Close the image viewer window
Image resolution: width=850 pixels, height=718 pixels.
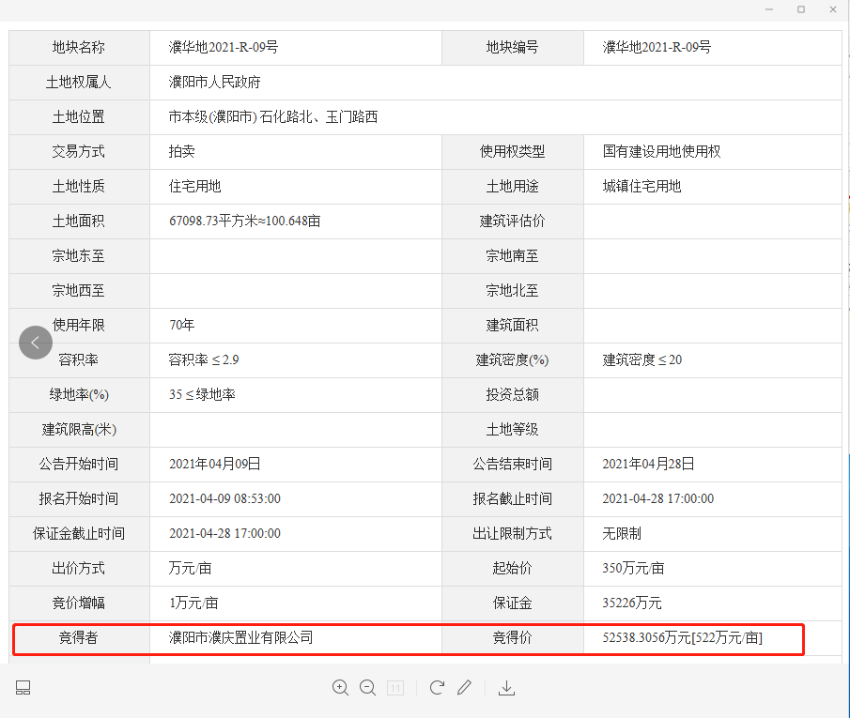(x=833, y=9)
